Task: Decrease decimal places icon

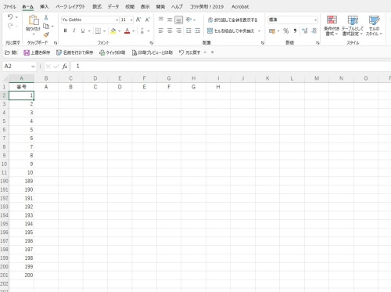Action: click(x=314, y=31)
